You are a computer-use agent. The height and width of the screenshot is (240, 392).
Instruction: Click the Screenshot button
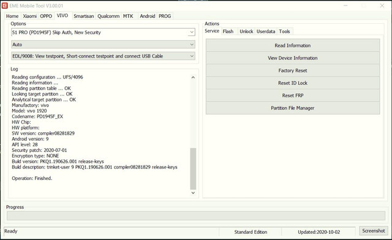[374, 231]
